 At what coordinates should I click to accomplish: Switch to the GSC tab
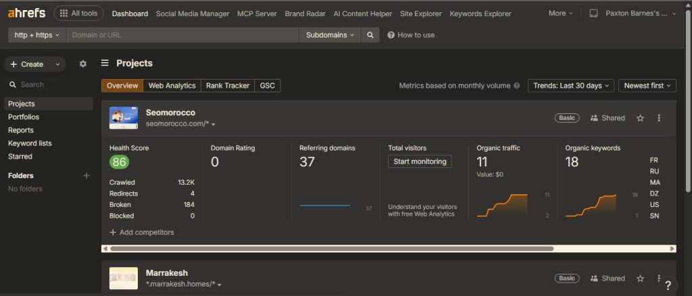point(268,86)
